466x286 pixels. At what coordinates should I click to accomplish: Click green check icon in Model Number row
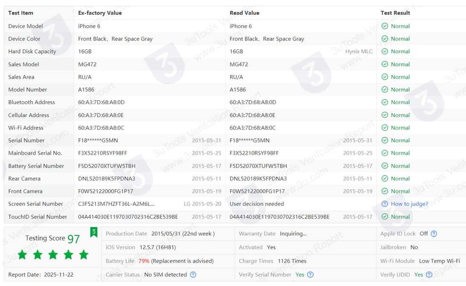click(x=384, y=90)
